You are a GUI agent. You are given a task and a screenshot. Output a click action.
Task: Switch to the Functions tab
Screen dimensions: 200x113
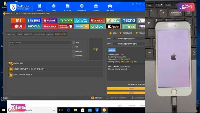11,34
